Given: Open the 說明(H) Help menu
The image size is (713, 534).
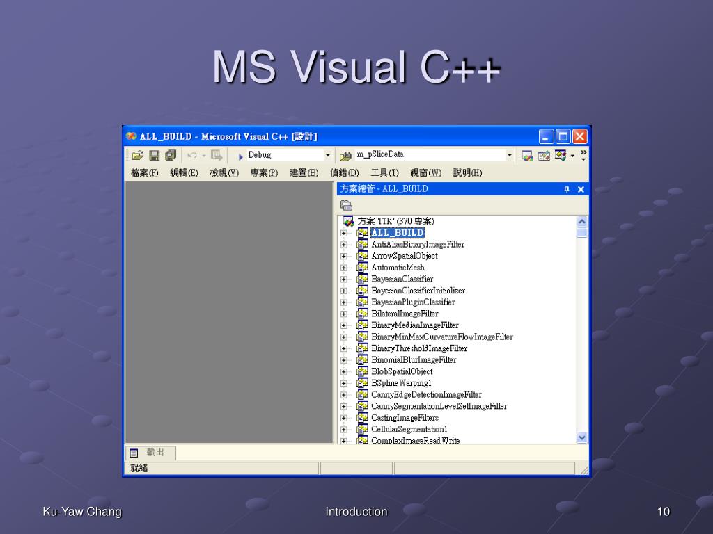Looking at the screenshot, I should pos(467,173).
